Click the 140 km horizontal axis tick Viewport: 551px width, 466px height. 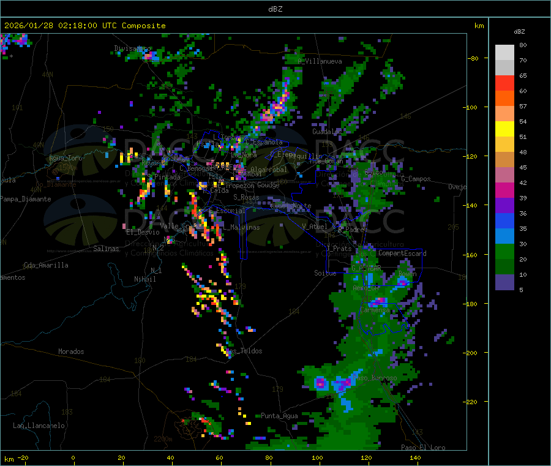pos(415,457)
